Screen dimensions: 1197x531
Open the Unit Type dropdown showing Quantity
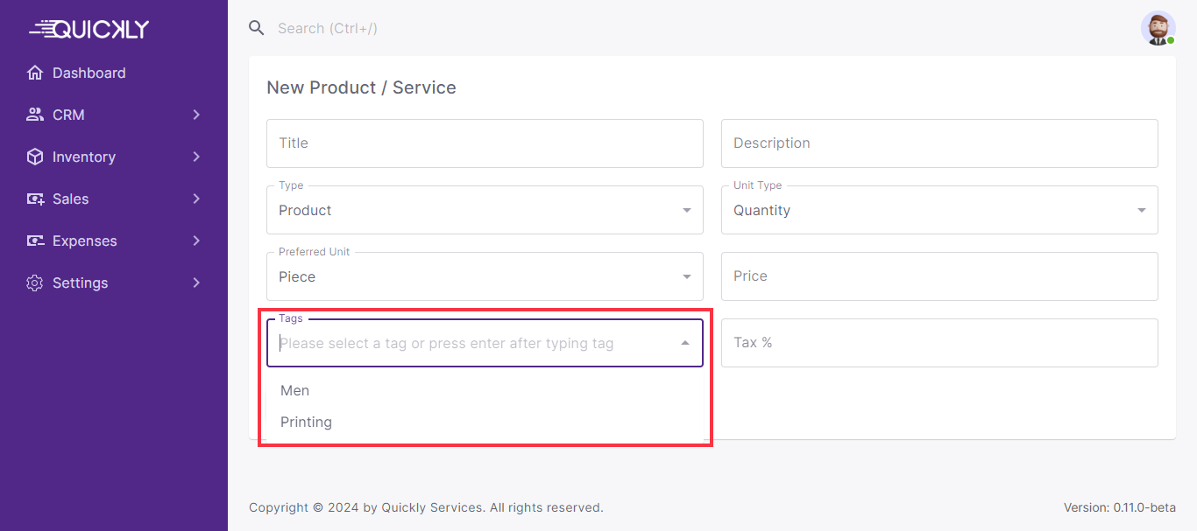(938, 210)
